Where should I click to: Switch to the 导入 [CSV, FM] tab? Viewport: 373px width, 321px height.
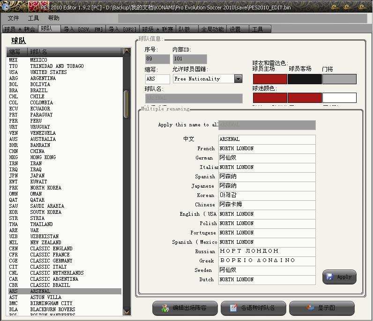83,29
